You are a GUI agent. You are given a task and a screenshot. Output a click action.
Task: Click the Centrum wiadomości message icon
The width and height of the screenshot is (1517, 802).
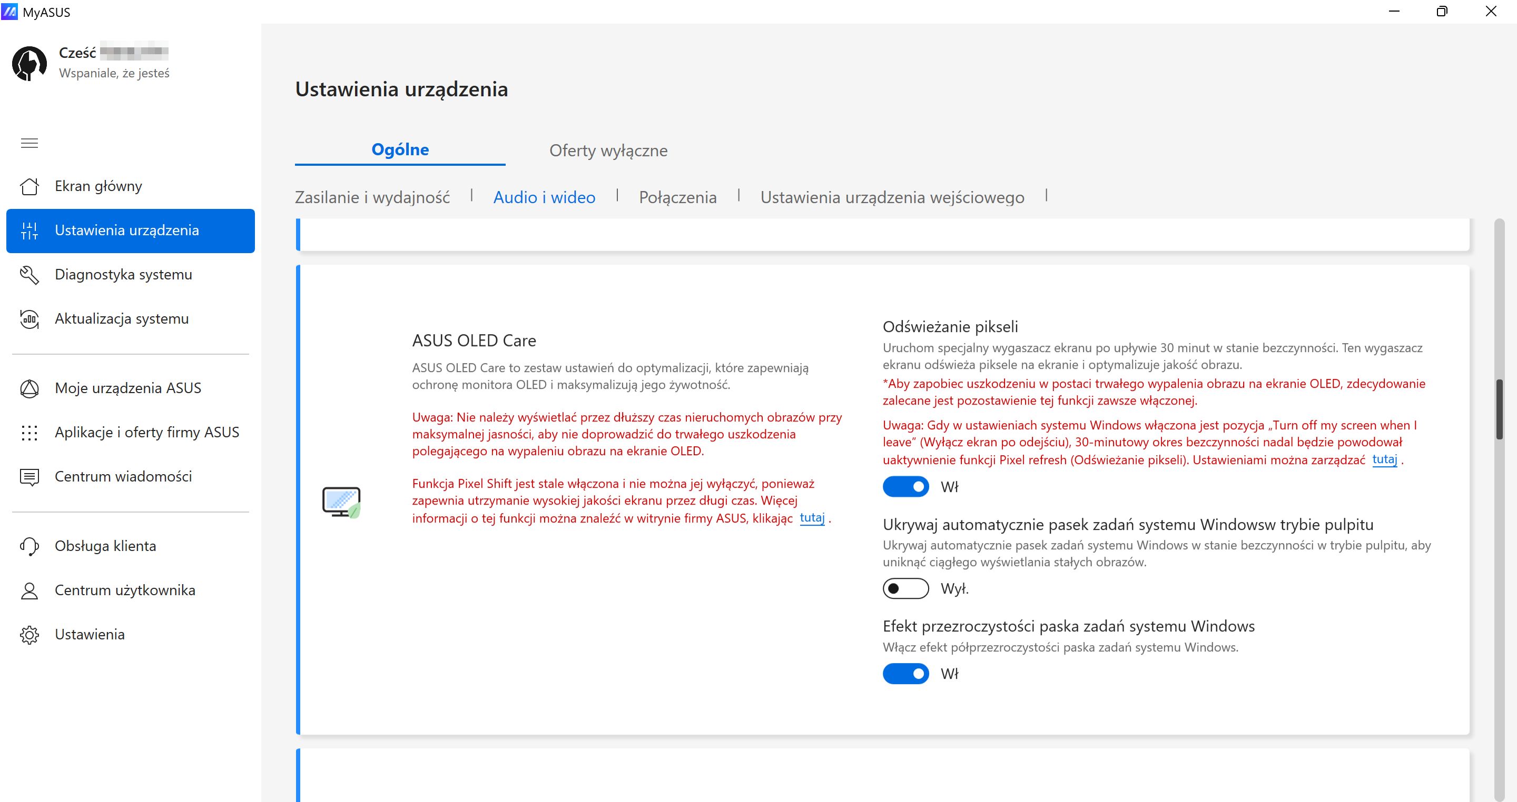(29, 477)
